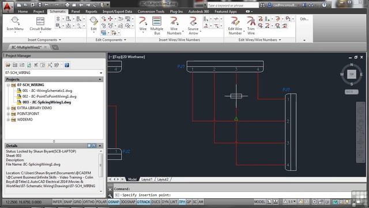369x208 pixels.
Task: Click the keyword search input field
Action: click(x=233, y=5)
